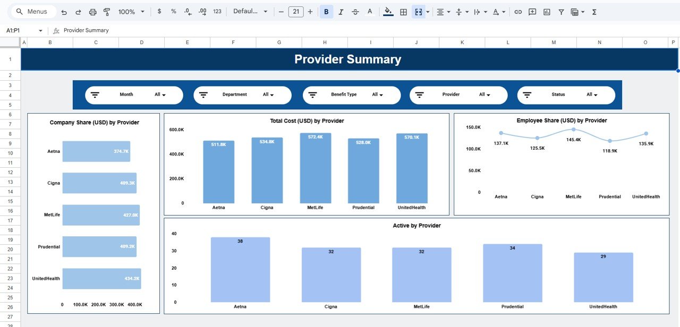Image resolution: width=680 pixels, height=327 pixels.
Task: Select the paint format tool
Action: pyautogui.click(x=106, y=11)
